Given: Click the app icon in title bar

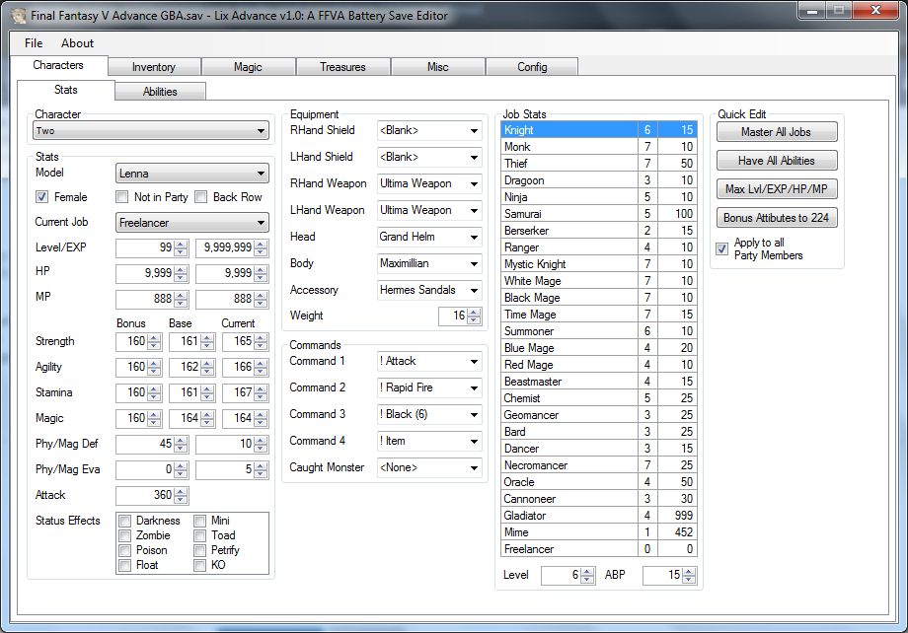Looking at the screenshot, I should [x=19, y=15].
